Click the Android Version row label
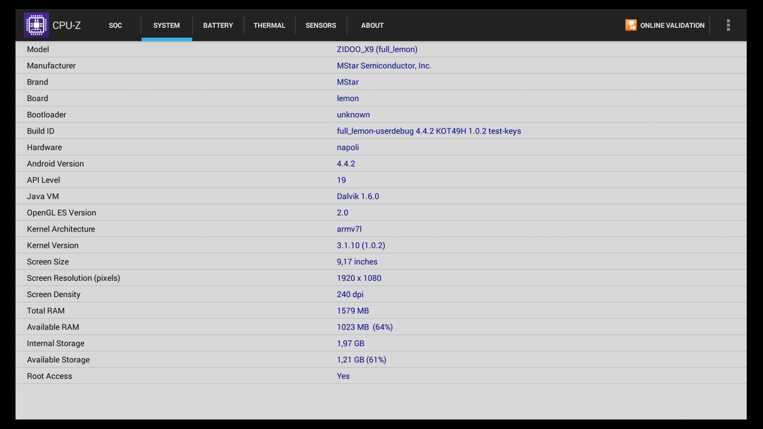763x429 pixels. coord(56,164)
